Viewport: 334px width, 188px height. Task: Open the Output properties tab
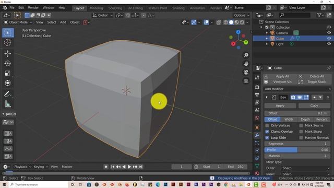(x=257, y=95)
